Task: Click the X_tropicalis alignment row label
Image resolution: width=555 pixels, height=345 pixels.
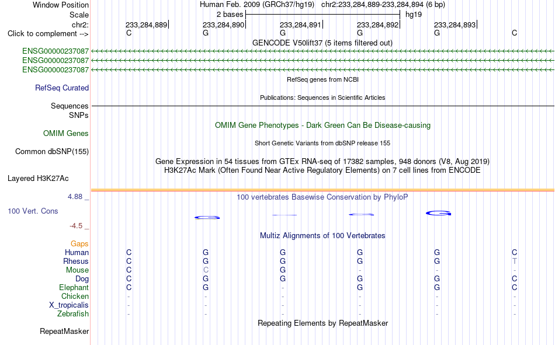Action: point(69,305)
